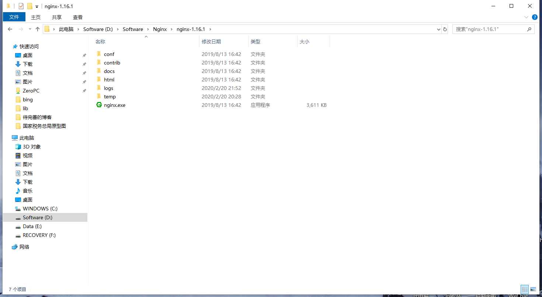
Task: Expand chevron after 此电脑 in breadcrumb
Action: tap(78, 29)
